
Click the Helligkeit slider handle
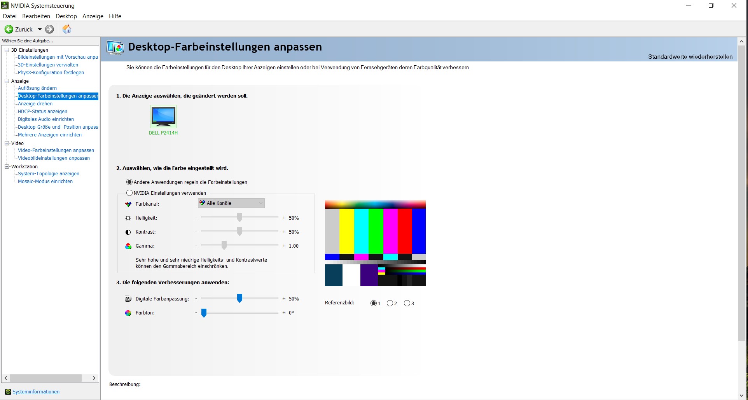239,217
